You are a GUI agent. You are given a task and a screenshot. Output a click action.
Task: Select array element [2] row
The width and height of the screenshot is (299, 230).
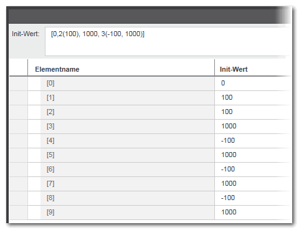(149, 112)
